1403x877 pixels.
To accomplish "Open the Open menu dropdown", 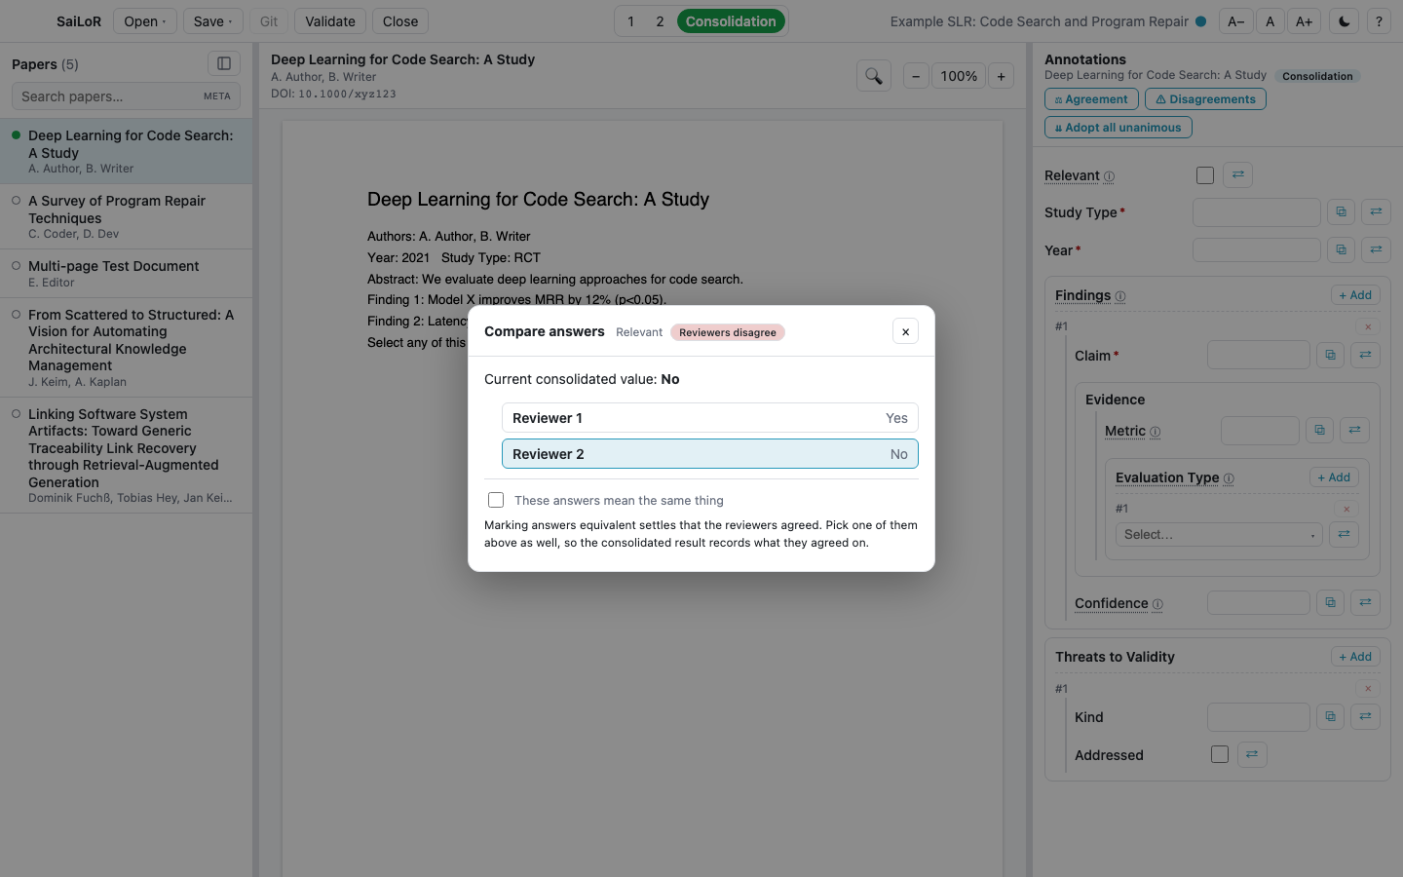I will 144,21.
